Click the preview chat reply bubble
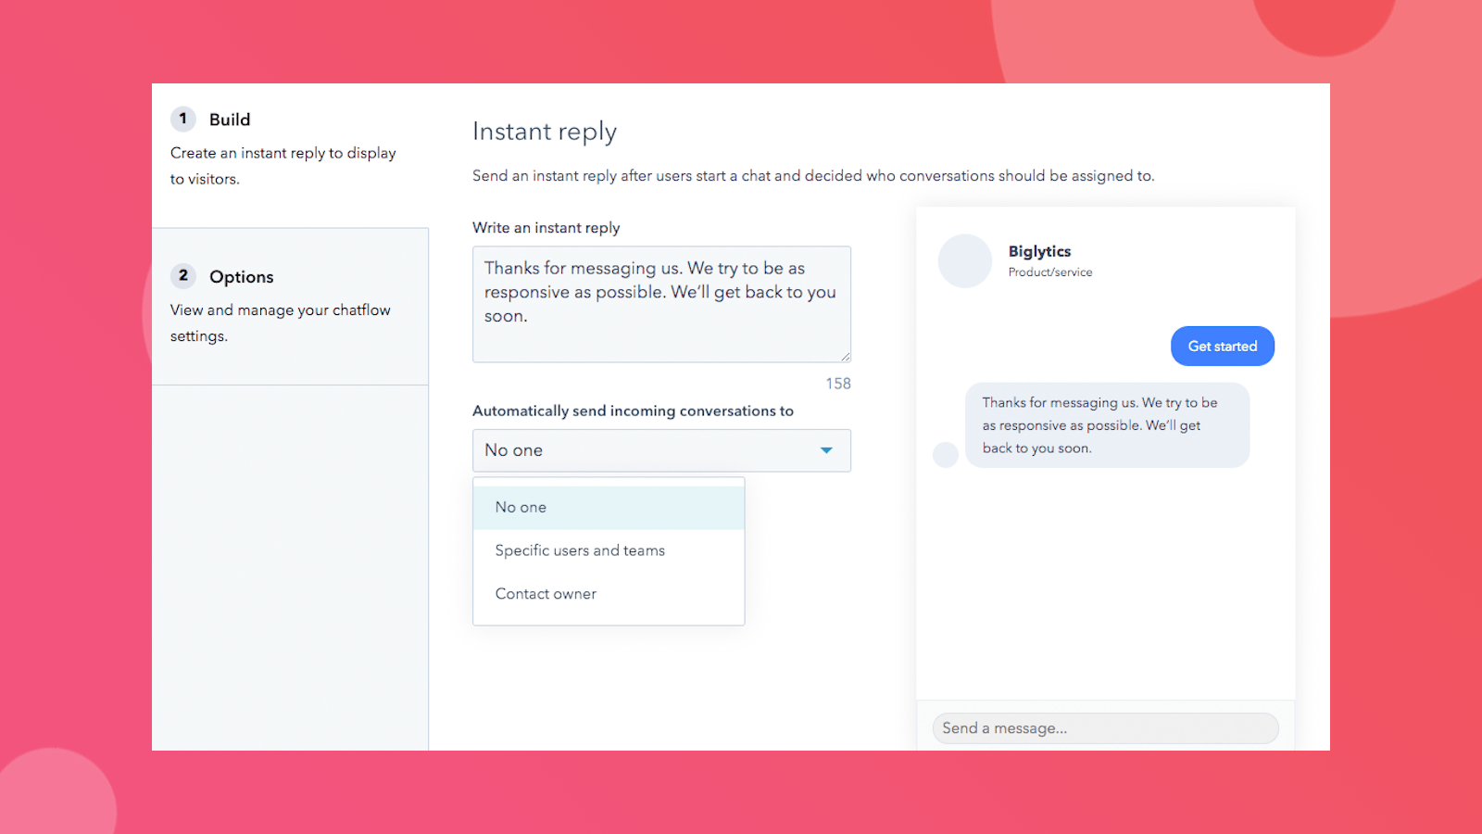The height and width of the screenshot is (834, 1482). point(1107,425)
